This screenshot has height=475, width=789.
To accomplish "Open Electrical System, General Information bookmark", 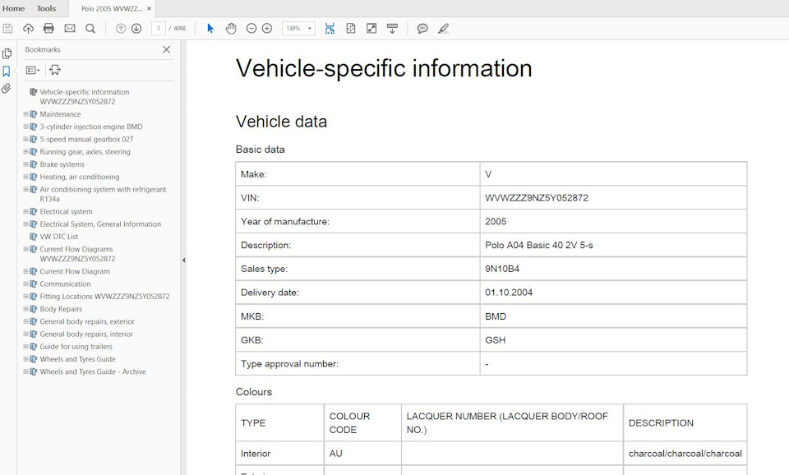I will pos(100,224).
